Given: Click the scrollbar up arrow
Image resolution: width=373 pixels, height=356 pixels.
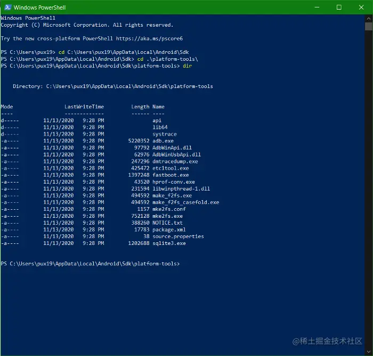Looking at the screenshot, I should [369, 18].
